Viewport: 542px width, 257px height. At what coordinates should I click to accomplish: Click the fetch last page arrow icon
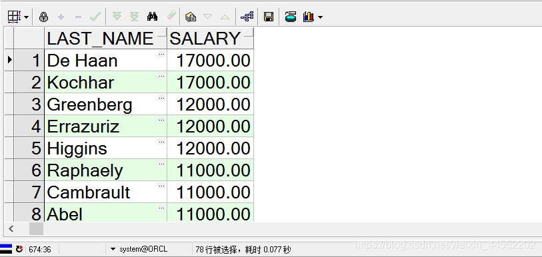pos(134,16)
